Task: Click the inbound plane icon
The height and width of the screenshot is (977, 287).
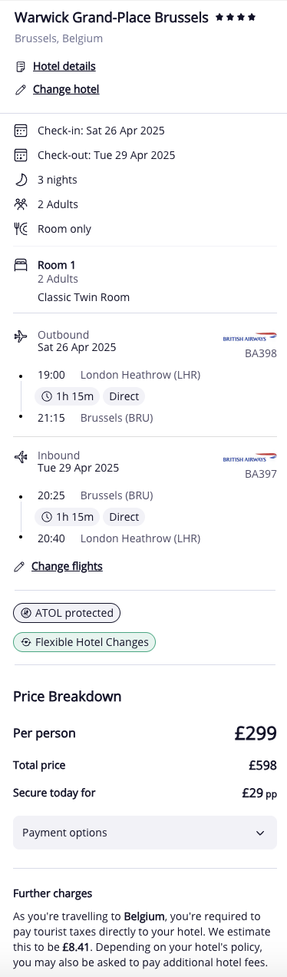Action: click(x=21, y=456)
